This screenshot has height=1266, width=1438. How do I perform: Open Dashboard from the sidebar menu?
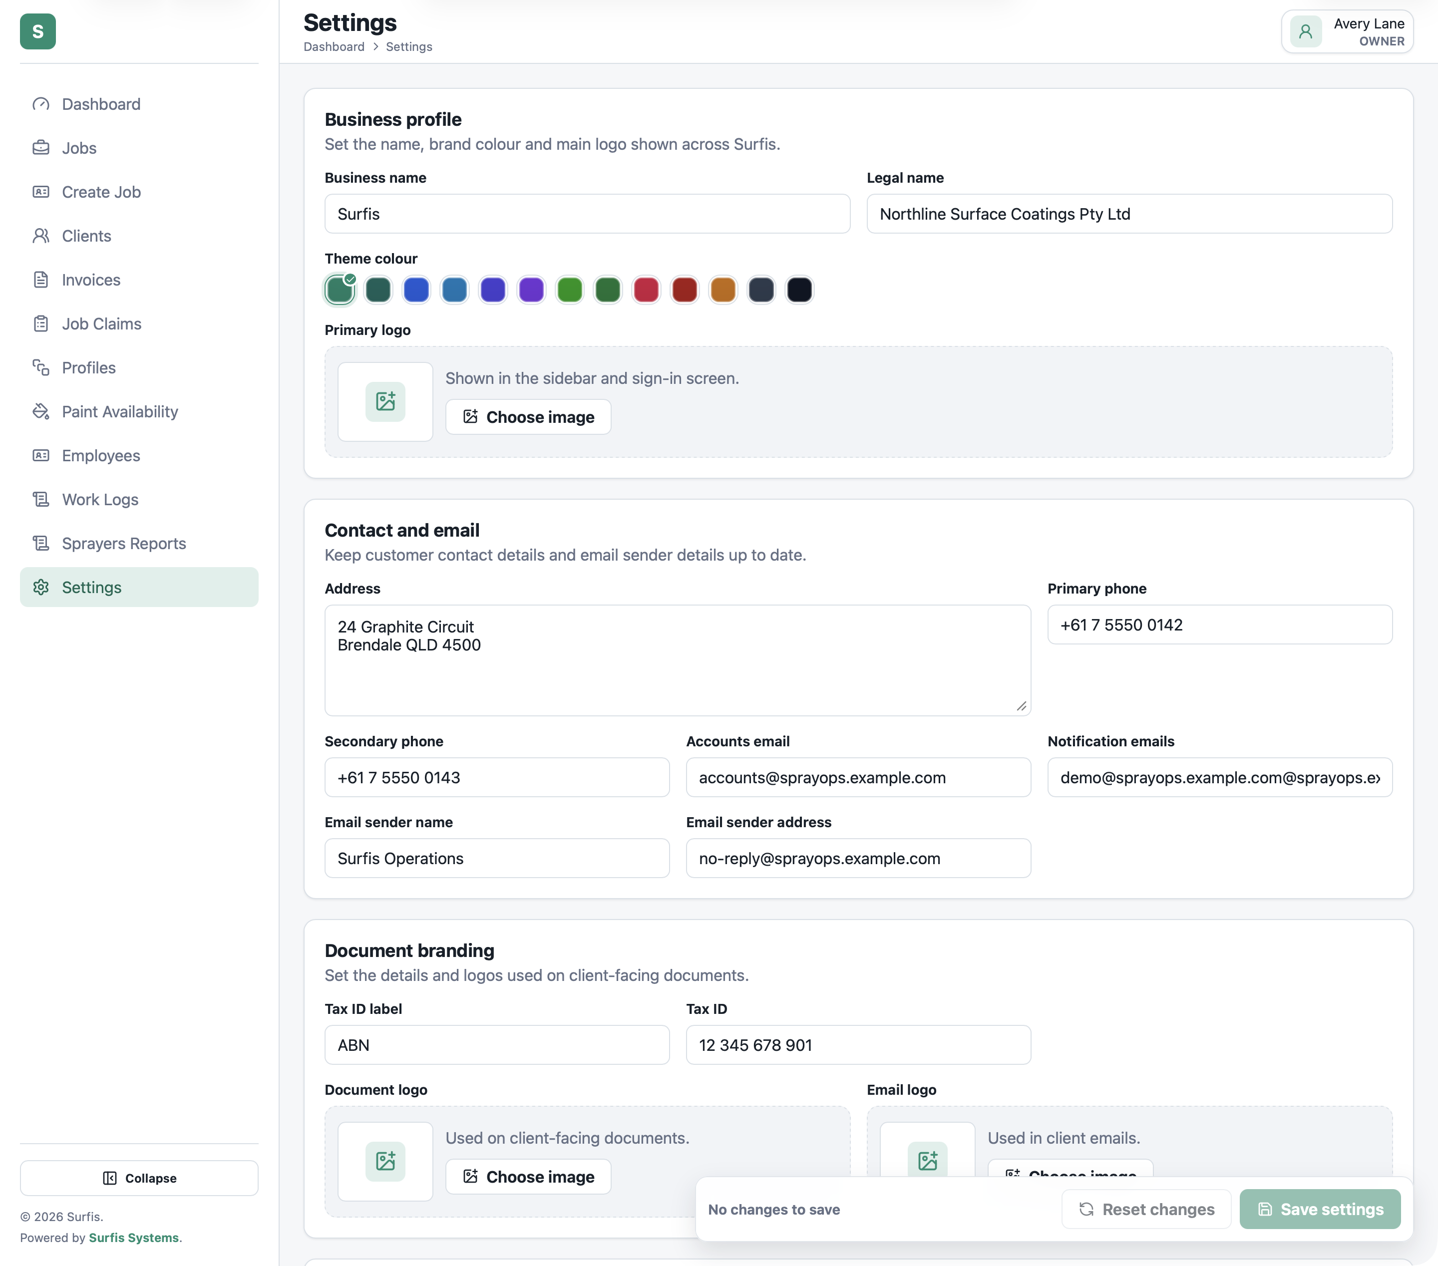click(139, 104)
